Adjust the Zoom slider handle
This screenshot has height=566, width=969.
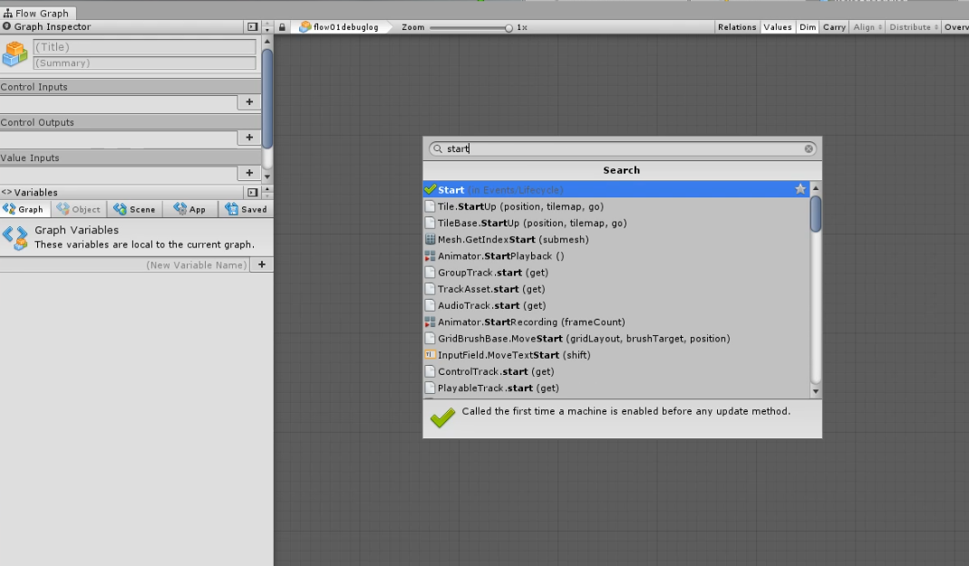[509, 28]
